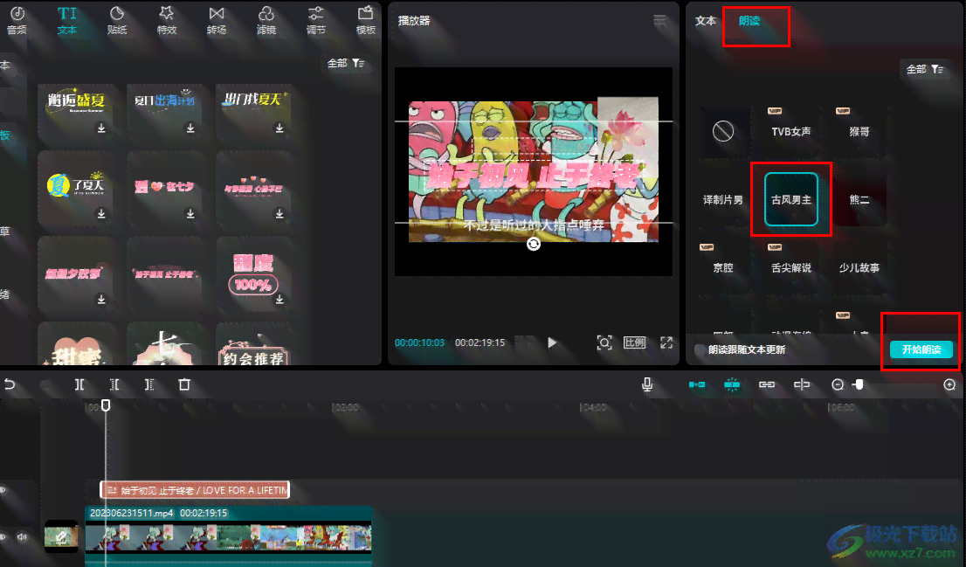Open the 滤镜 filters panel
This screenshot has width=966, height=567.
pos(266,20)
